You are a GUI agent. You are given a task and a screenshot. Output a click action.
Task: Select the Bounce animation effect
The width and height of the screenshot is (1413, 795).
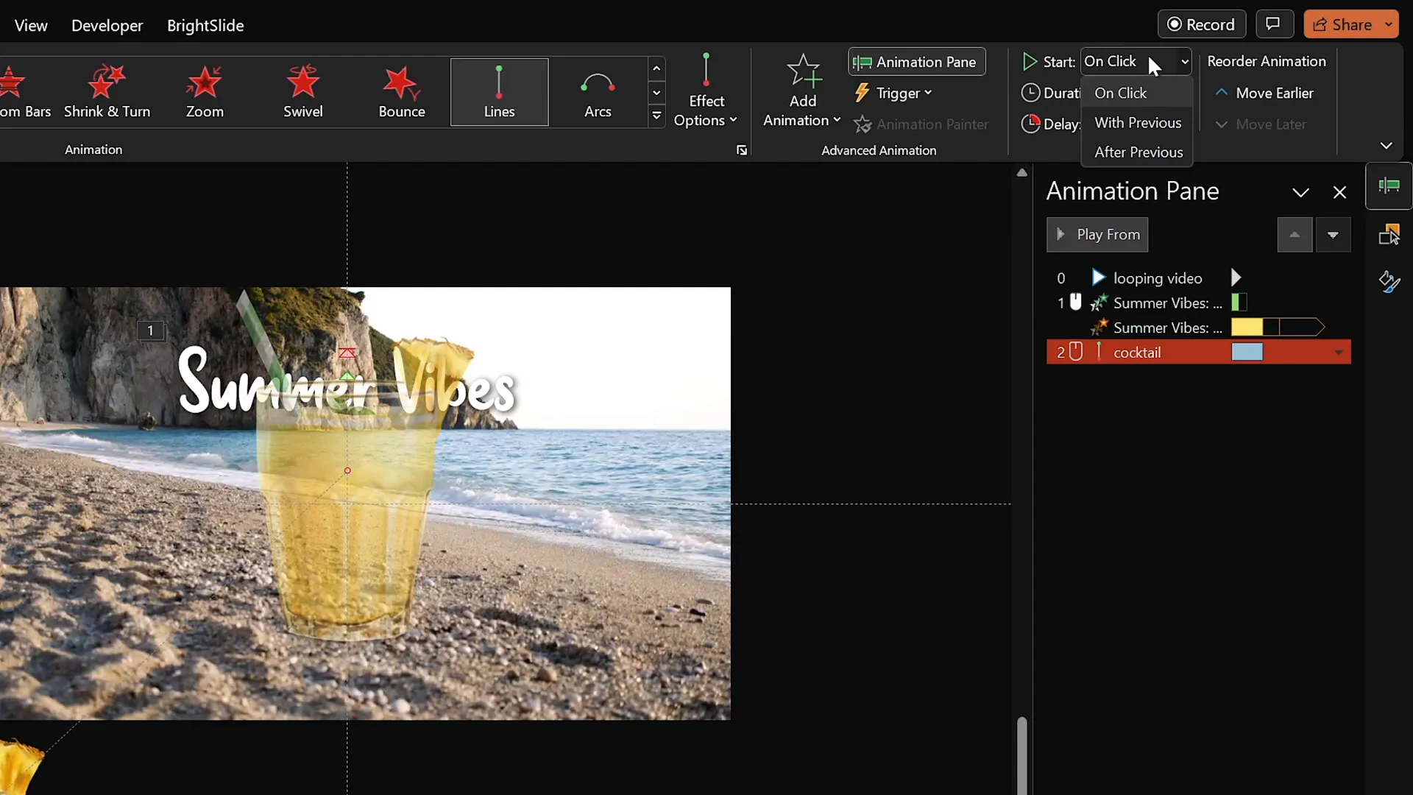point(401,90)
